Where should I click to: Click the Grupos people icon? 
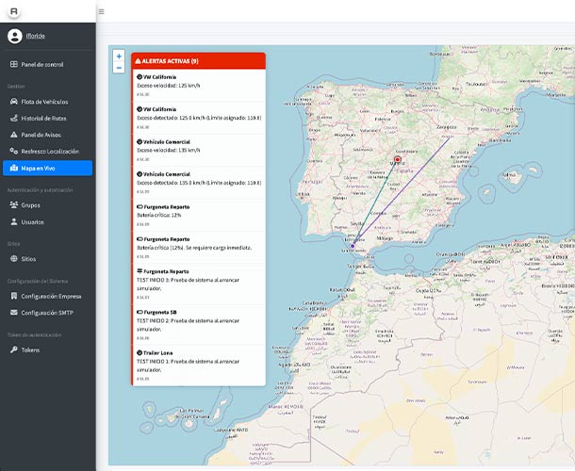click(x=14, y=205)
